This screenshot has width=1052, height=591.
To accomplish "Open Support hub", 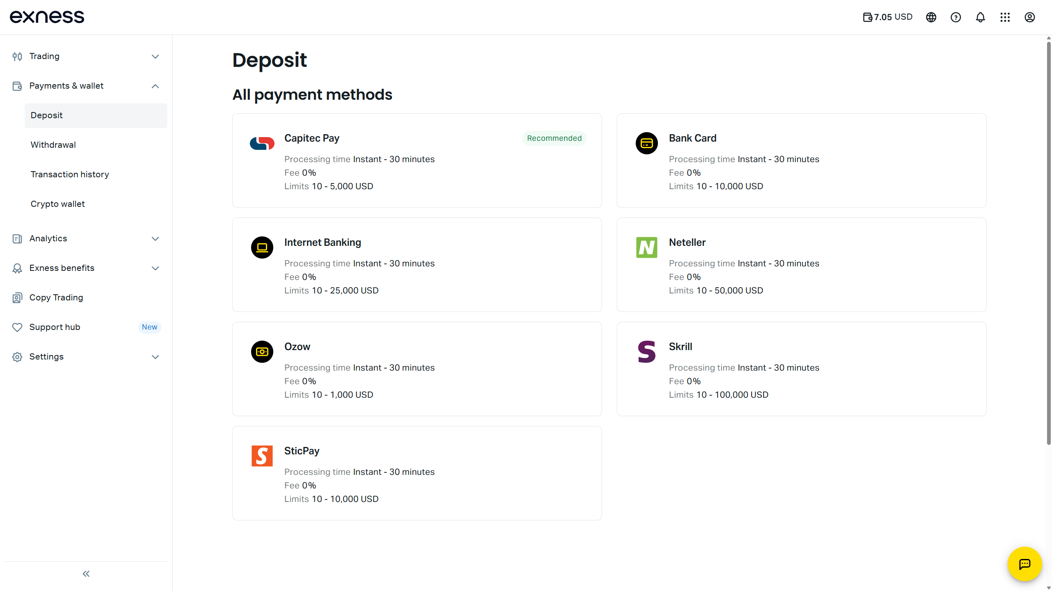I will tap(86, 327).
